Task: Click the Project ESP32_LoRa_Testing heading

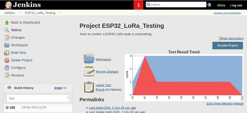Action: point(122,26)
